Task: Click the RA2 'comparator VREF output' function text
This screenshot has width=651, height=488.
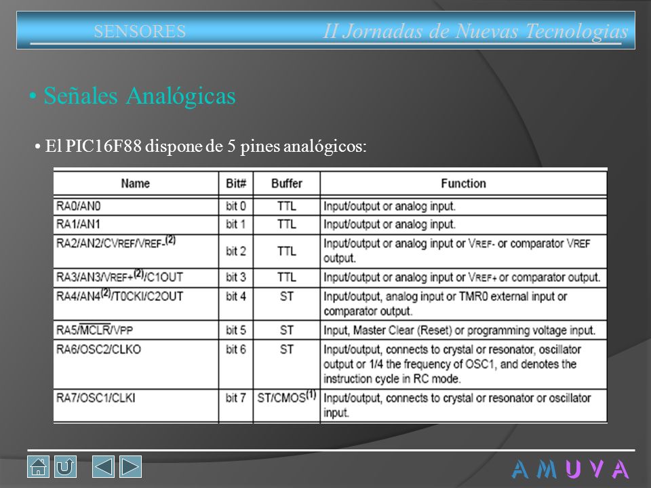Action: (456, 251)
